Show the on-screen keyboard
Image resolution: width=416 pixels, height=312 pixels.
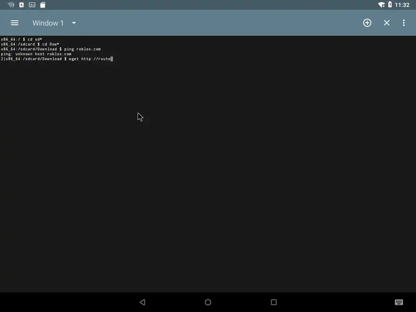coord(399,302)
